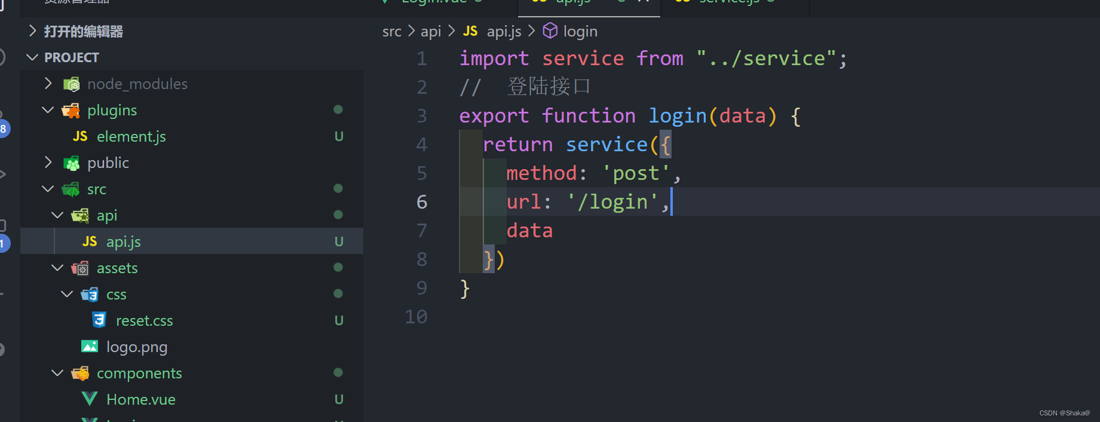Click the 'post' string on line 5
The height and width of the screenshot is (422, 1100).
click(x=636, y=173)
